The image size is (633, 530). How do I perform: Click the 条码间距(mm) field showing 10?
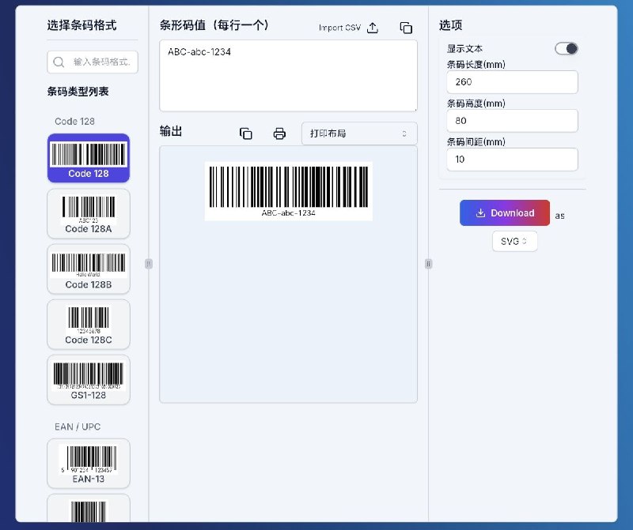[x=512, y=160]
